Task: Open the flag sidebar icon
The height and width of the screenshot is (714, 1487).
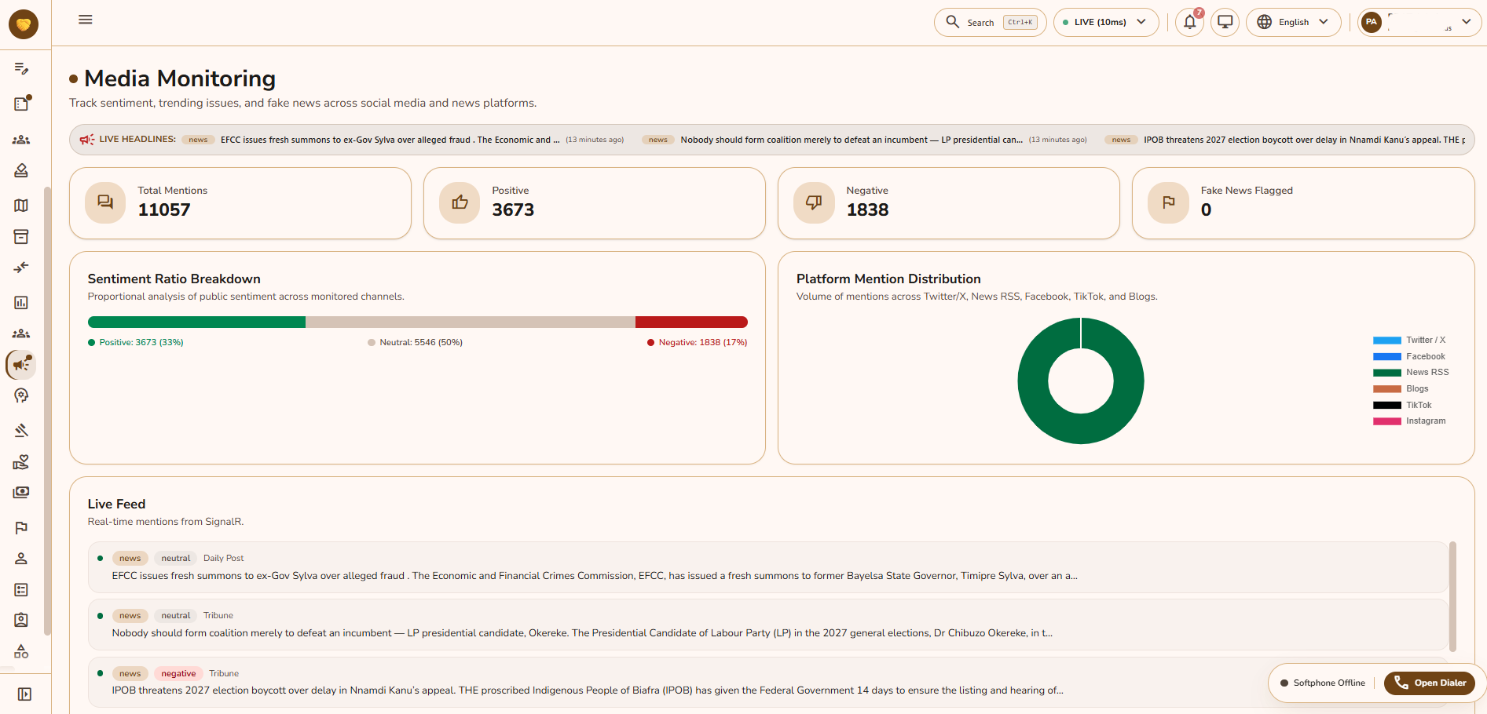Action: tap(21, 528)
